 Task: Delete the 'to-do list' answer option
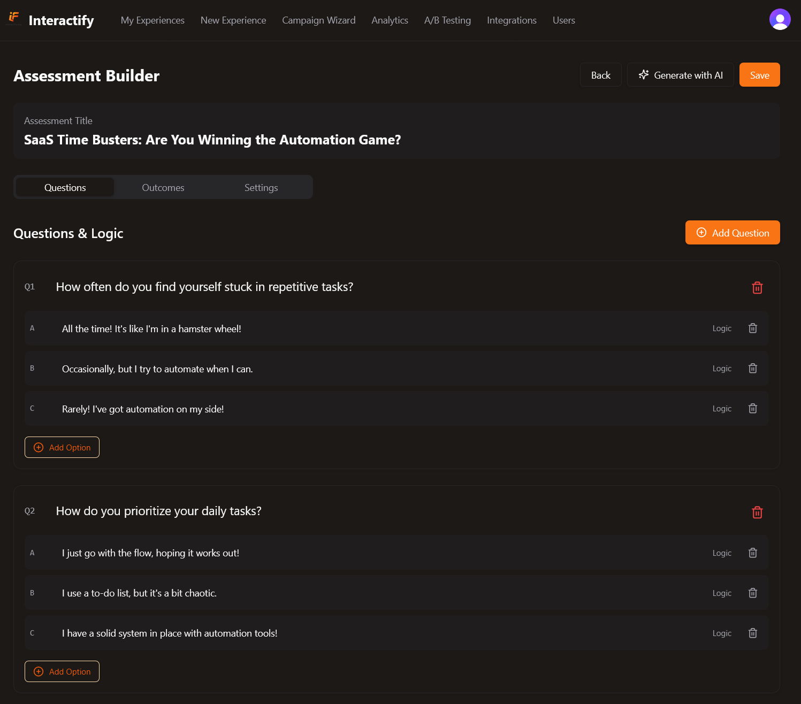pos(752,593)
